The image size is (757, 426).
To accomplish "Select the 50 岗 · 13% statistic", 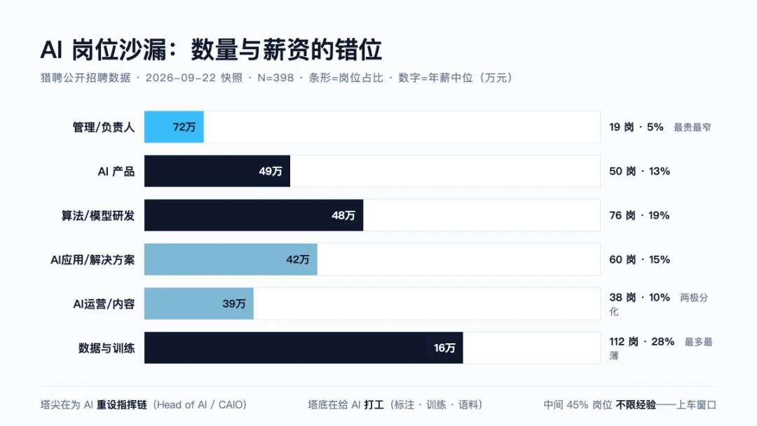I will click(639, 171).
